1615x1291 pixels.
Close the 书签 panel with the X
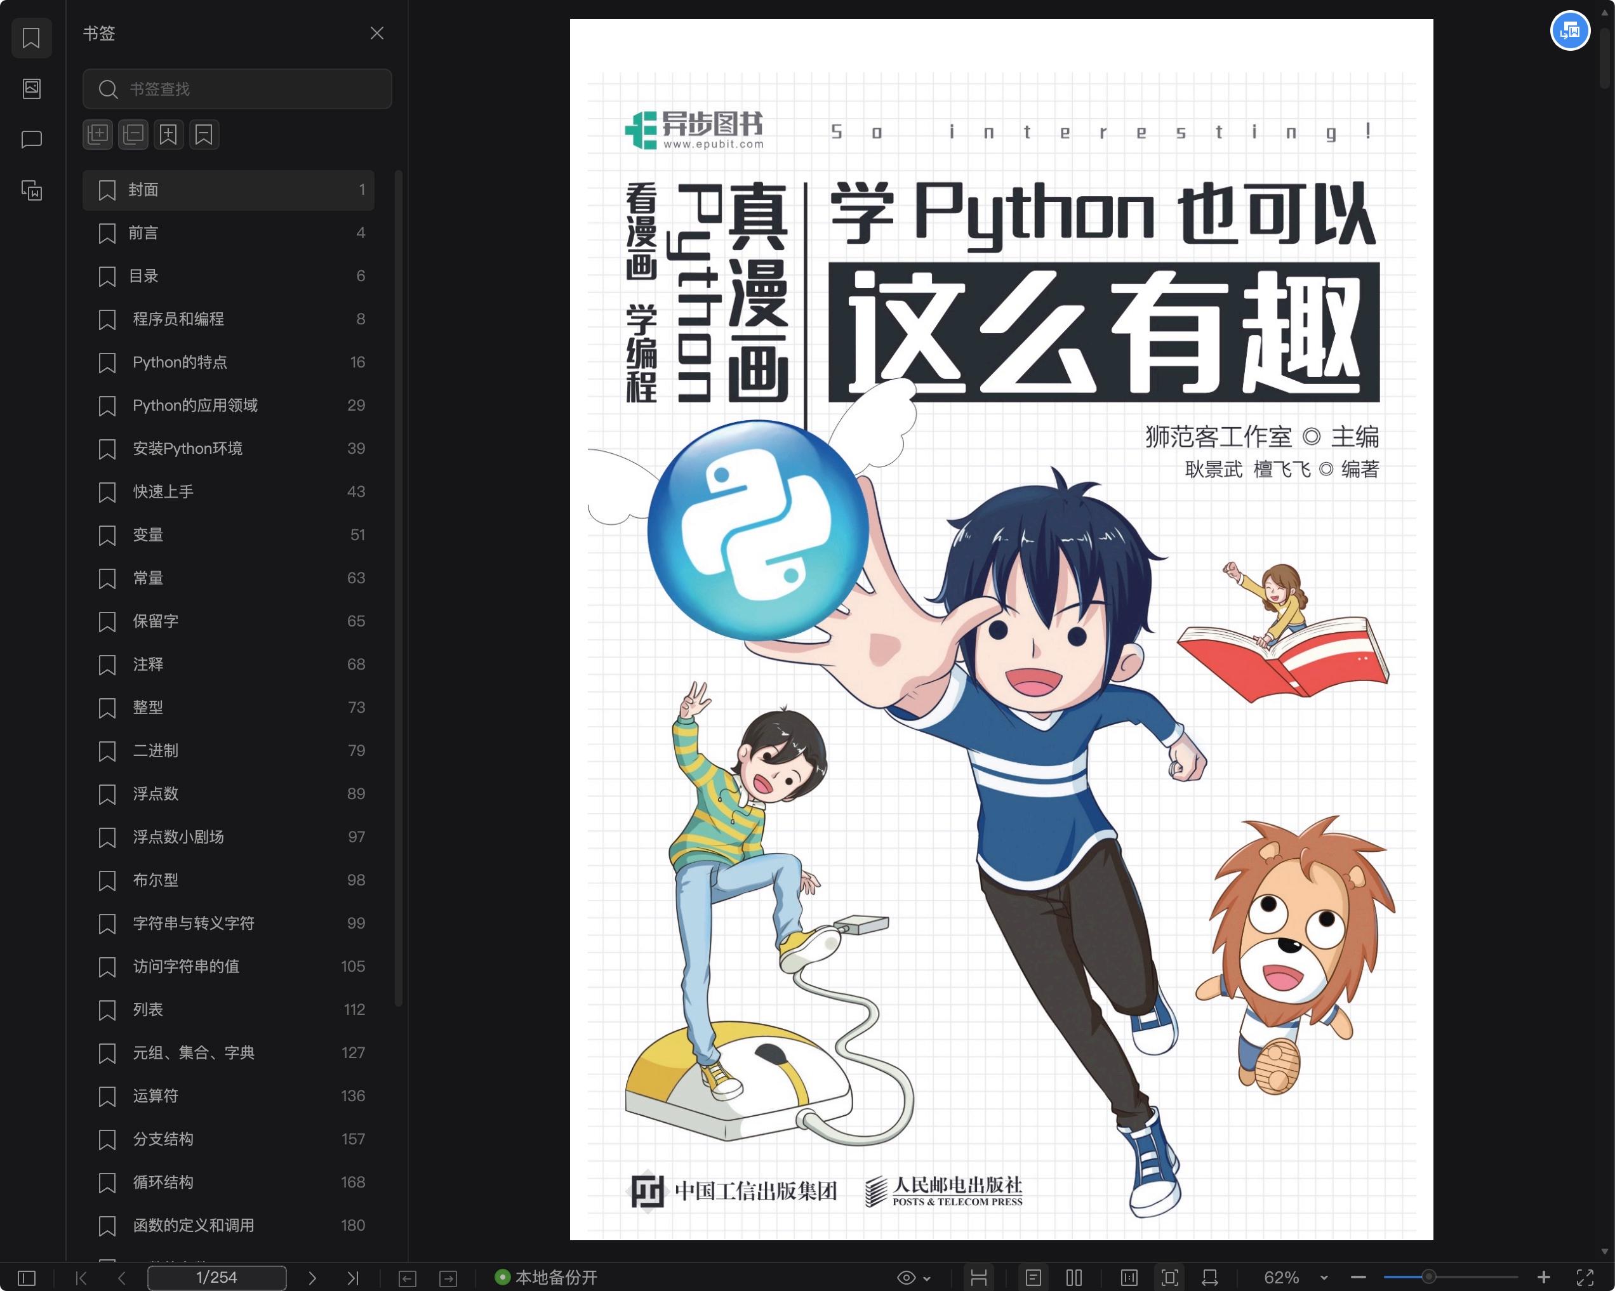377,33
